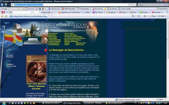Image resolution: width=169 pixels, height=105 pixels.
Task: Click the Favorites Center gold star icon
Action: pos(2,16)
